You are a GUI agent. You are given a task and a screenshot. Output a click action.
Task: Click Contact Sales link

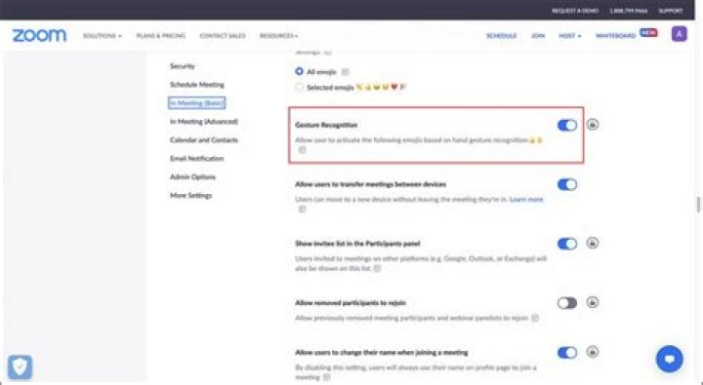(223, 36)
